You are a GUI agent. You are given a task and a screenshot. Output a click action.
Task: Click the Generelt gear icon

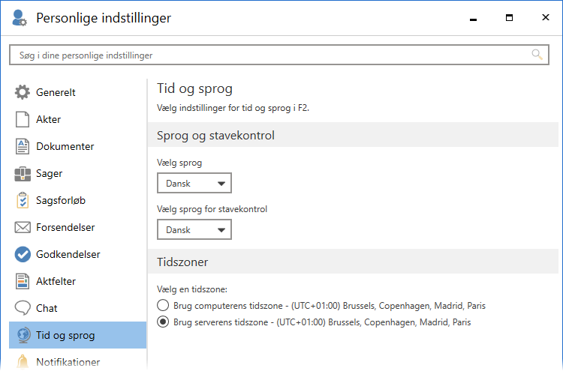point(23,93)
